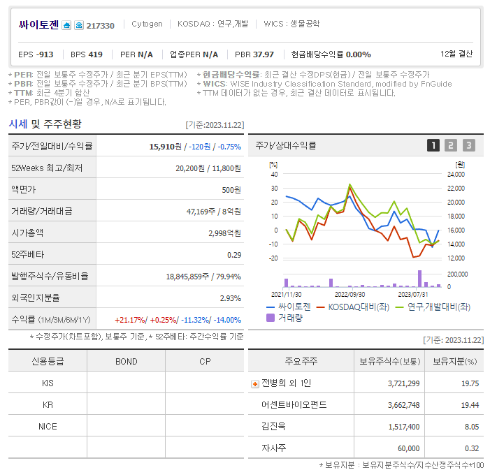Click the phone icon beside 217330
Image resolution: width=490 pixels, height=470 pixels.
pos(79,25)
